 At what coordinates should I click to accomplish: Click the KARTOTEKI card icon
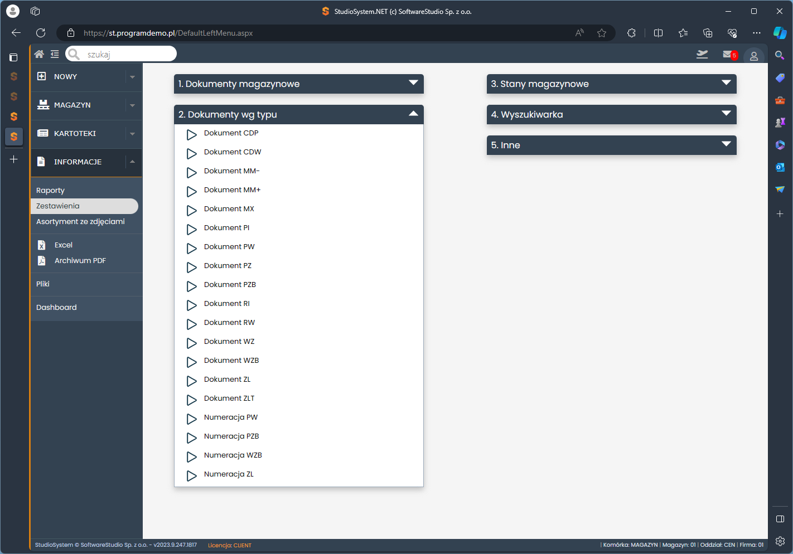(42, 133)
